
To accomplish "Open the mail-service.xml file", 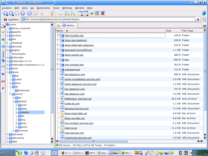I will [75, 133].
